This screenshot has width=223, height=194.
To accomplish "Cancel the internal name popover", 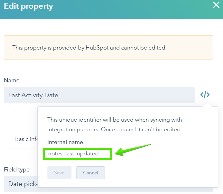I will pyautogui.click(x=91, y=173).
